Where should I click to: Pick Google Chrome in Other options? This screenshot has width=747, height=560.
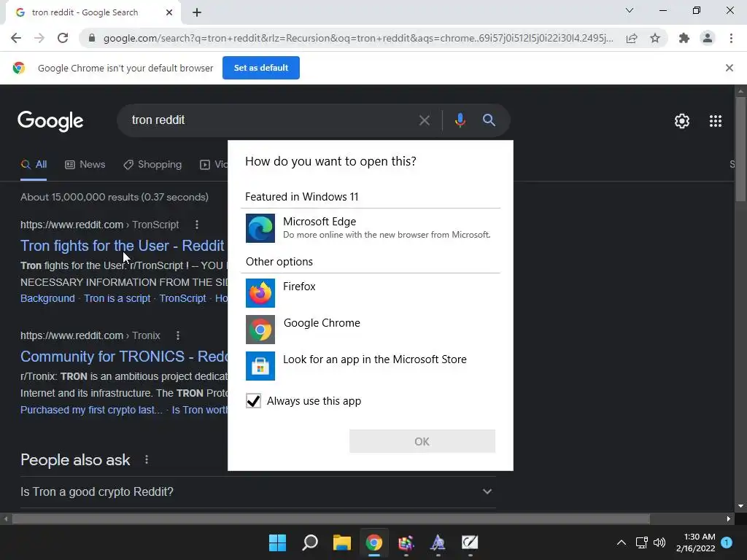[x=370, y=330]
